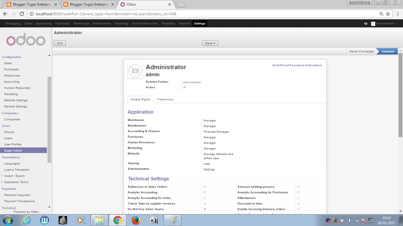Screen dimensions: 403x226
Task: Enable Invoicing Delivery orders checkbox
Action: 298,209
